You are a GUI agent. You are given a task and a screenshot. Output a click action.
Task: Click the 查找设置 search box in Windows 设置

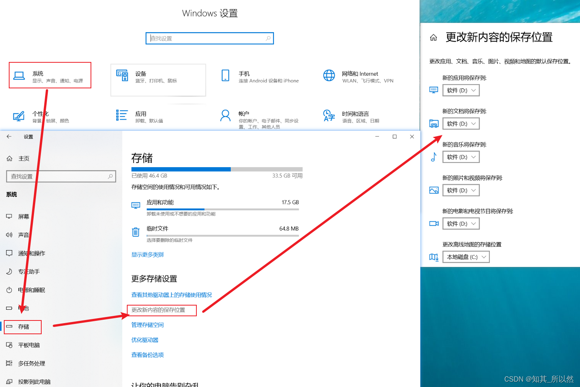point(210,38)
